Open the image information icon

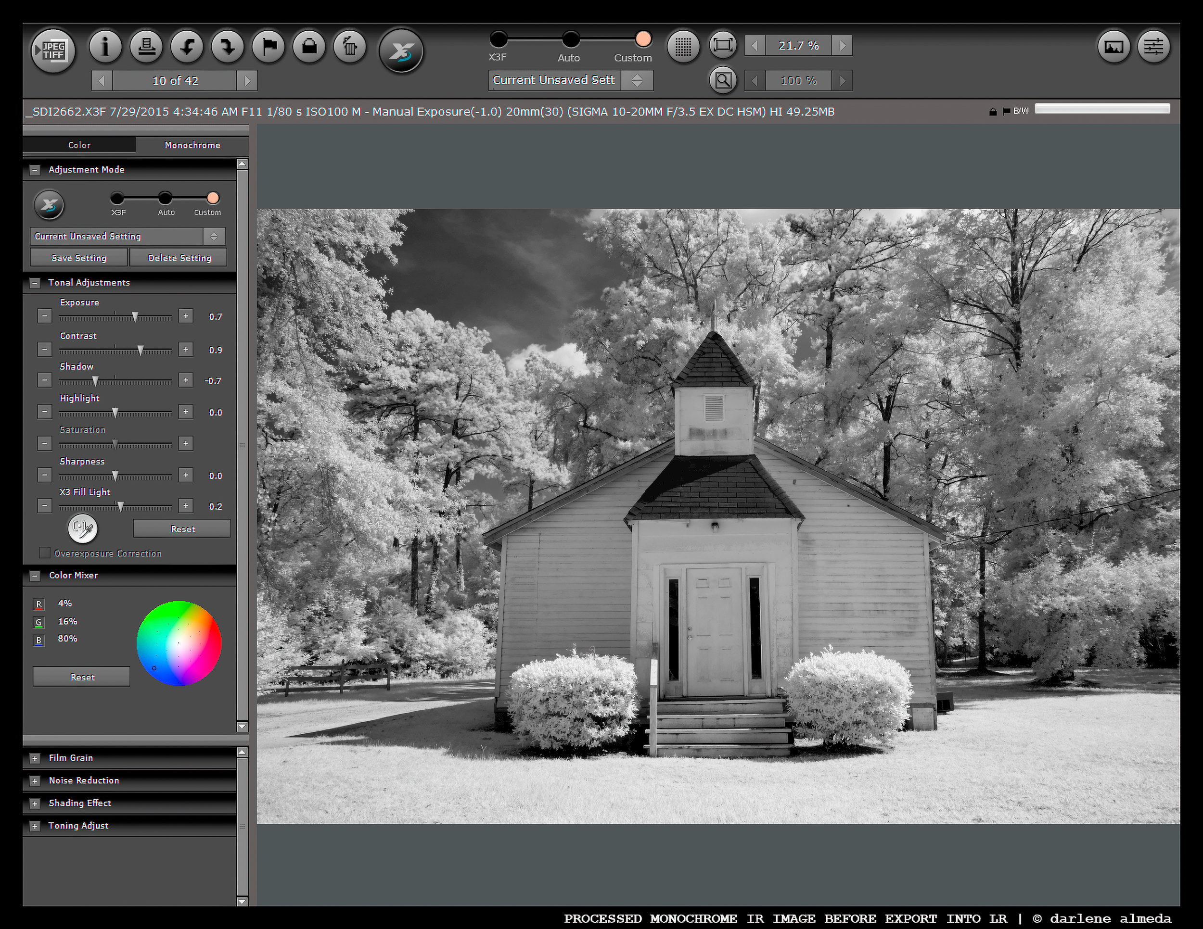105,46
